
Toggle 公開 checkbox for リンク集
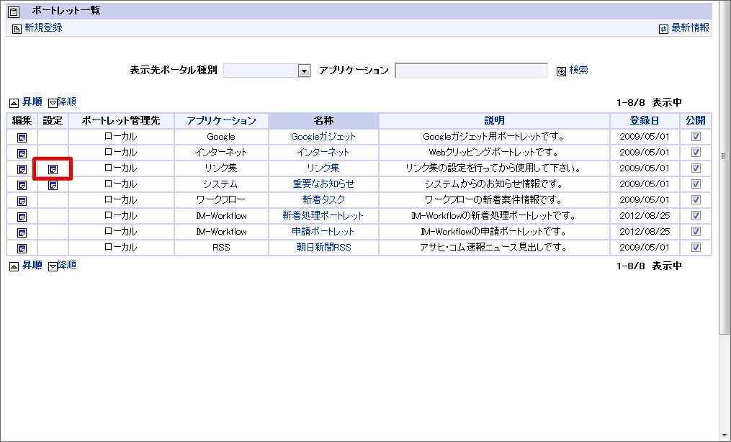coord(696,168)
